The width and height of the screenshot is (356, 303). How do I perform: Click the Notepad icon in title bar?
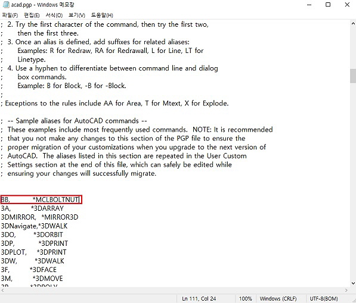tap(6, 5)
